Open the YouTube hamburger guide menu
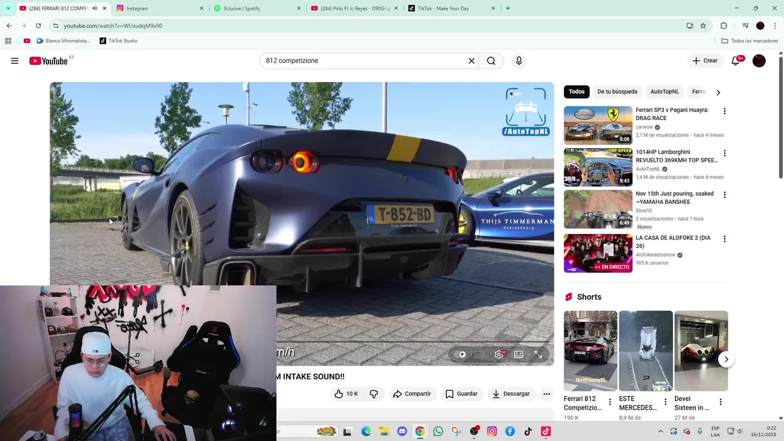Image resolution: width=784 pixels, height=441 pixels. click(15, 61)
